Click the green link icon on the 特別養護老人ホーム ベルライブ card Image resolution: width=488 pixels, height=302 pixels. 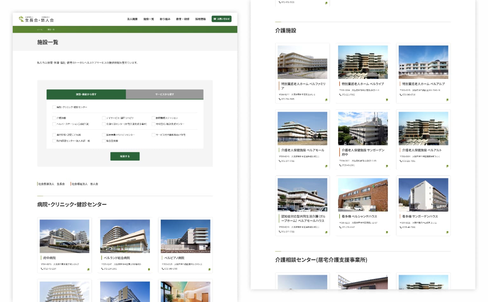point(387,100)
